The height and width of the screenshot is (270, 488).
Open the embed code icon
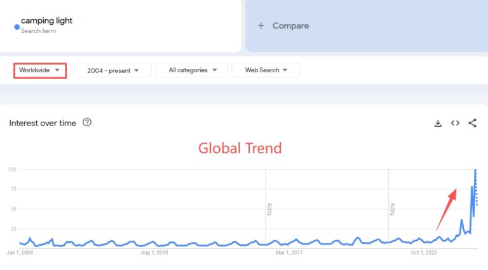click(455, 123)
